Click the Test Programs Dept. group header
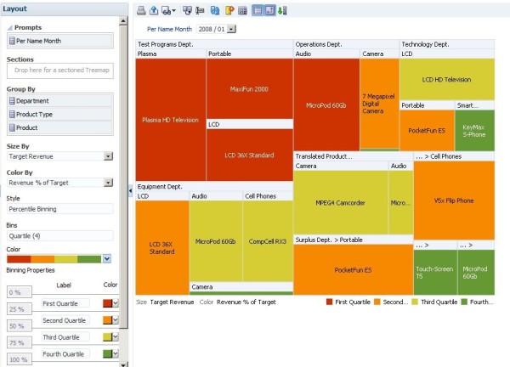Screen dimensions: 510x367 coord(214,44)
